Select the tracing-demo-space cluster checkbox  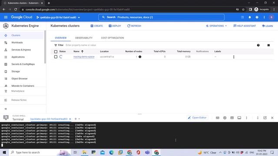click(x=56, y=57)
